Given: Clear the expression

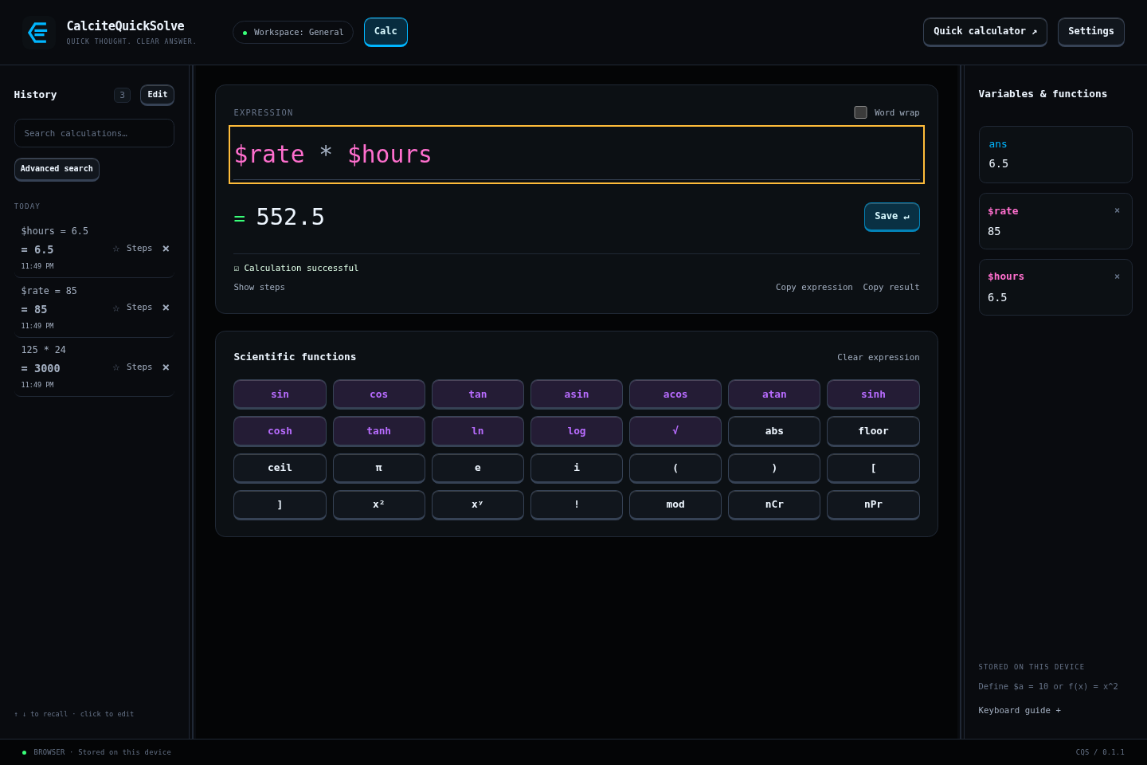Looking at the screenshot, I should 879,358.
